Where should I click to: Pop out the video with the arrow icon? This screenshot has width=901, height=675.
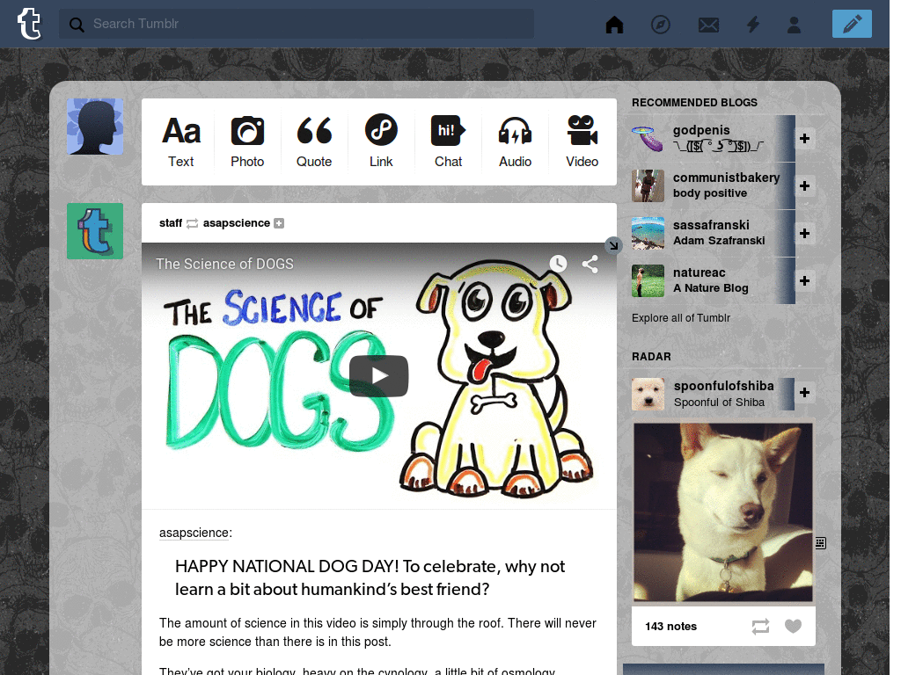(613, 246)
